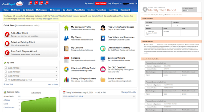Image resolution: width=204 pixels, height=112 pixels.
Task: Open the notification icon showing 77
Action: point(46,3)
